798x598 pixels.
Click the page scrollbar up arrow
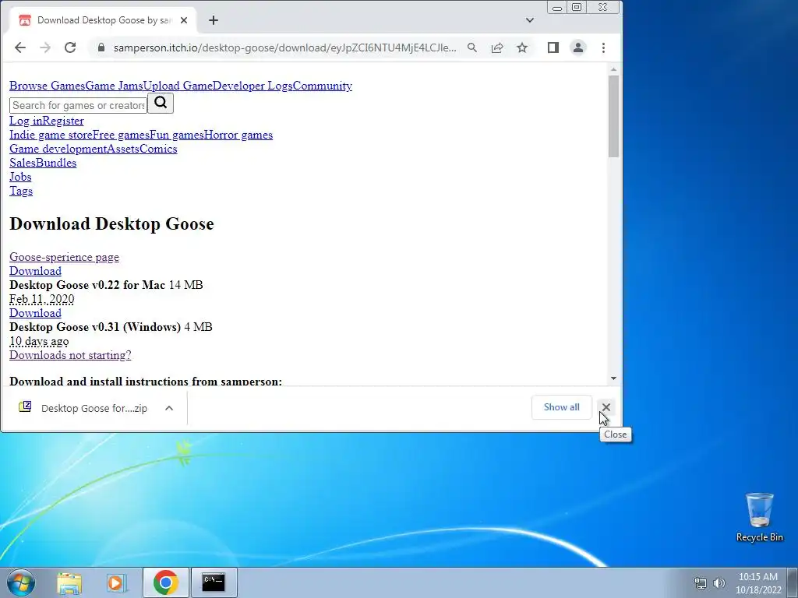(x=613, y=69)
